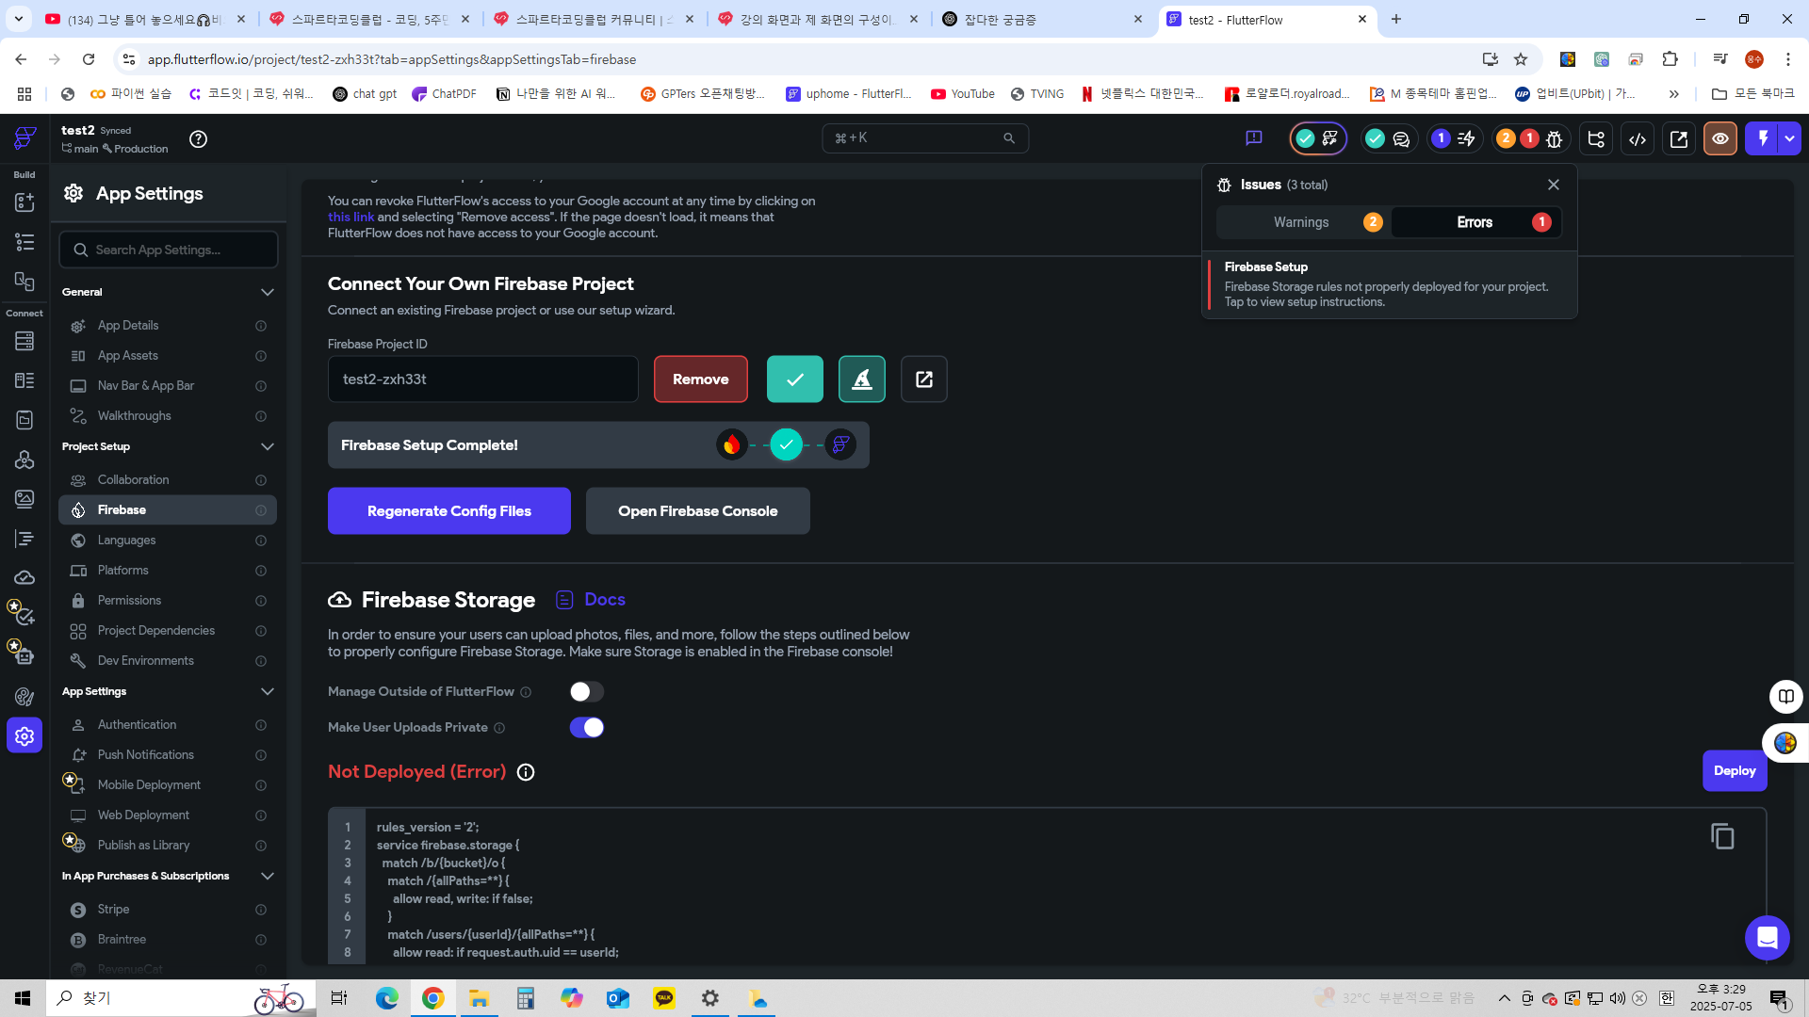Open the Firebase Storage Docs link

click(x=591, y=600)
